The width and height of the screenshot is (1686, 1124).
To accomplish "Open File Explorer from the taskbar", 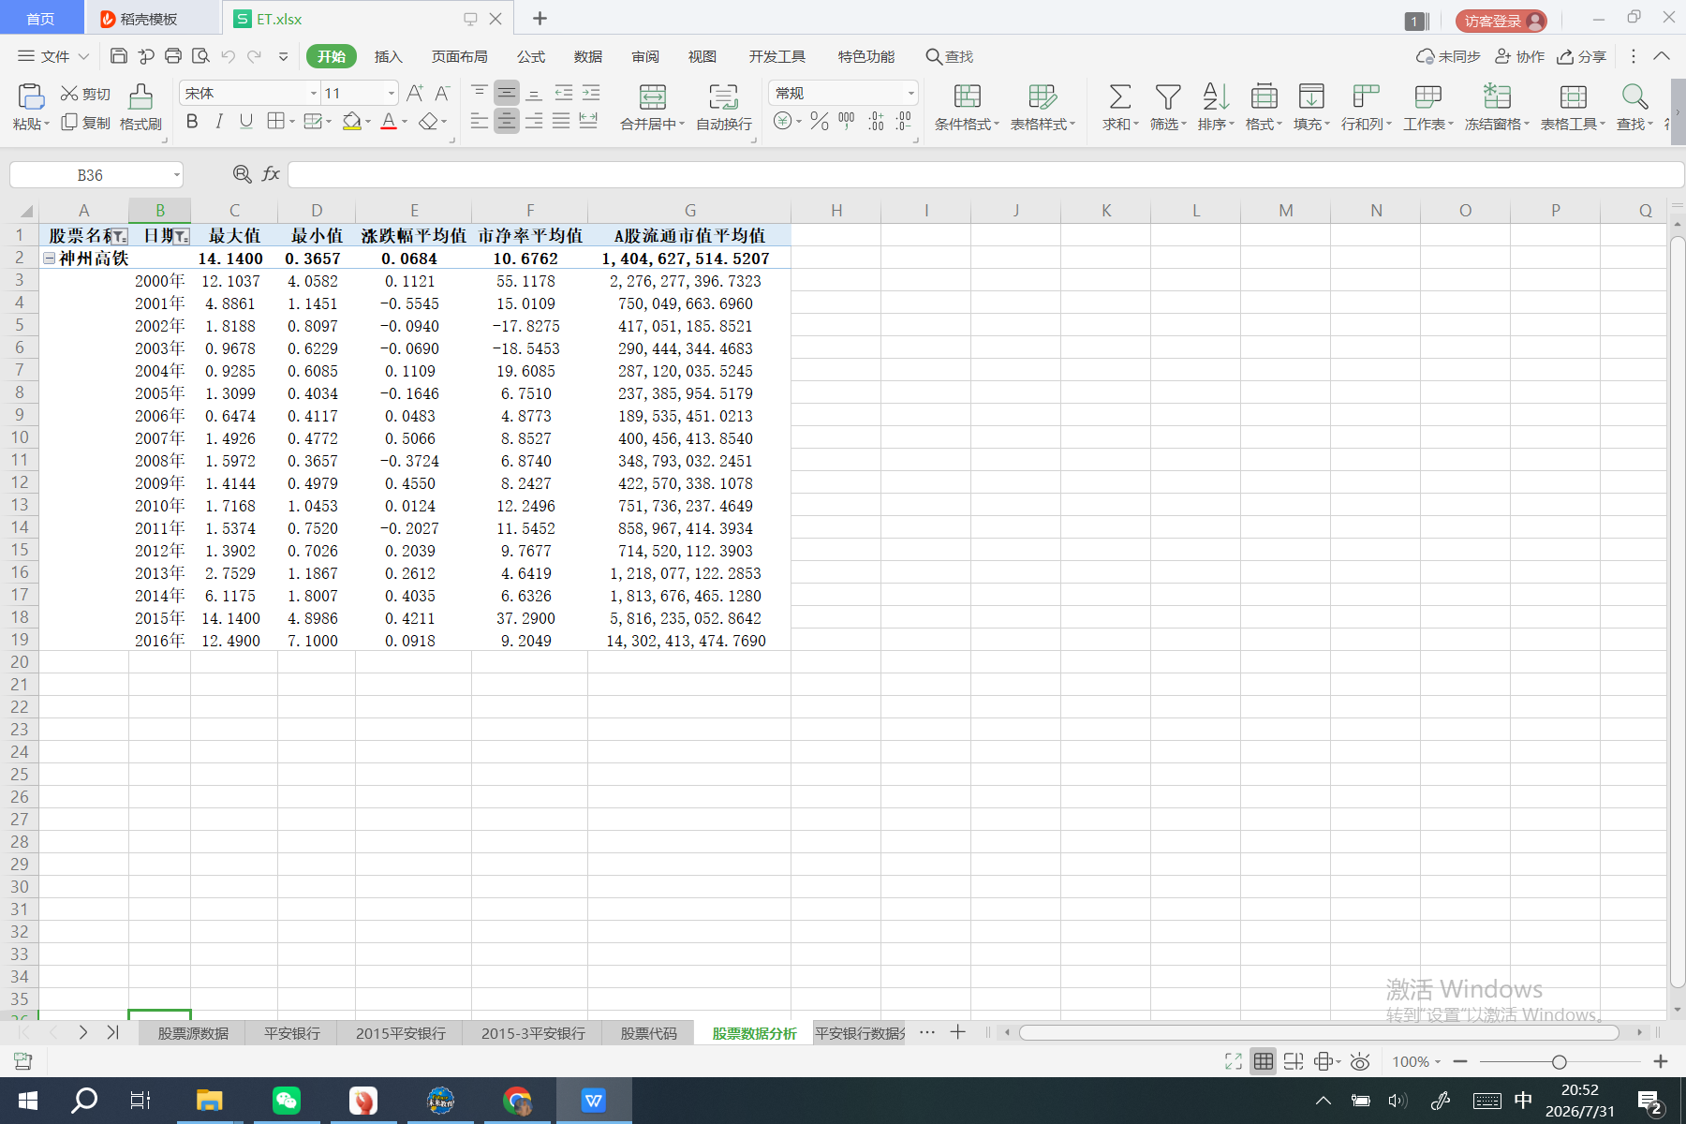I will point(209,1100).
